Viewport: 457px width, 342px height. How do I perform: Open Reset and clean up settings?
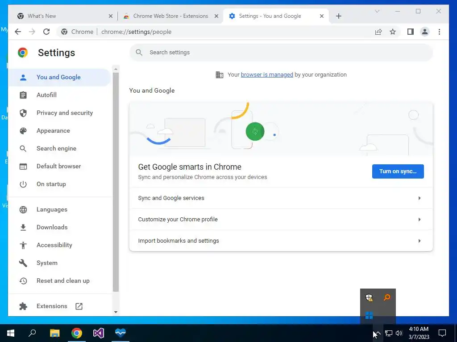(59, 281)
